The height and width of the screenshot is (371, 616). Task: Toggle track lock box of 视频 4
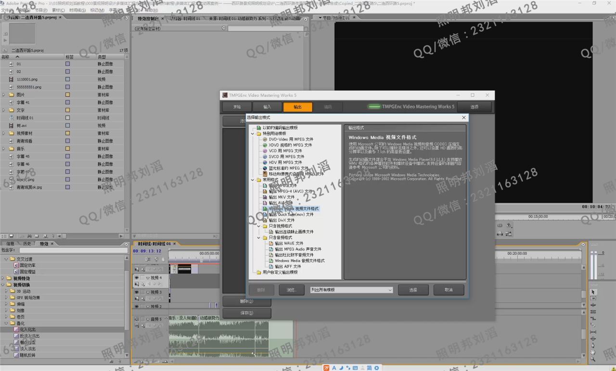142,278
